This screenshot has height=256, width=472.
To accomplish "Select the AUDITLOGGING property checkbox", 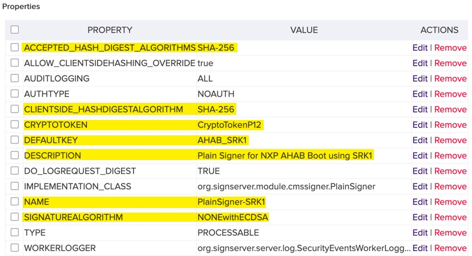I will 15,78.
